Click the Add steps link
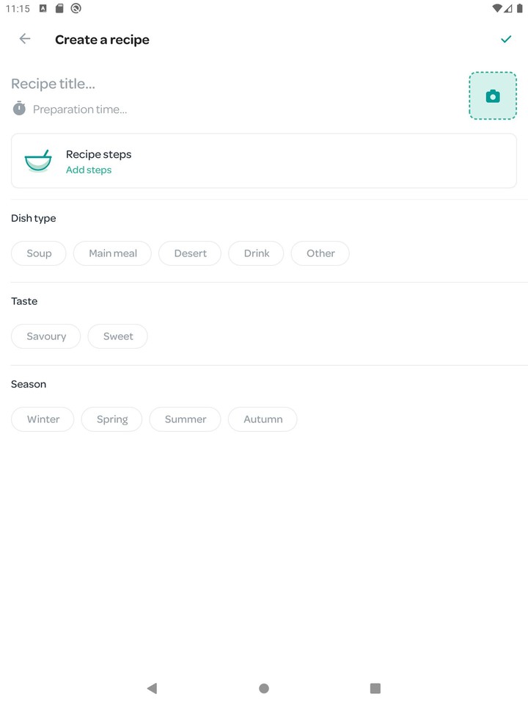 pos(89,170)
